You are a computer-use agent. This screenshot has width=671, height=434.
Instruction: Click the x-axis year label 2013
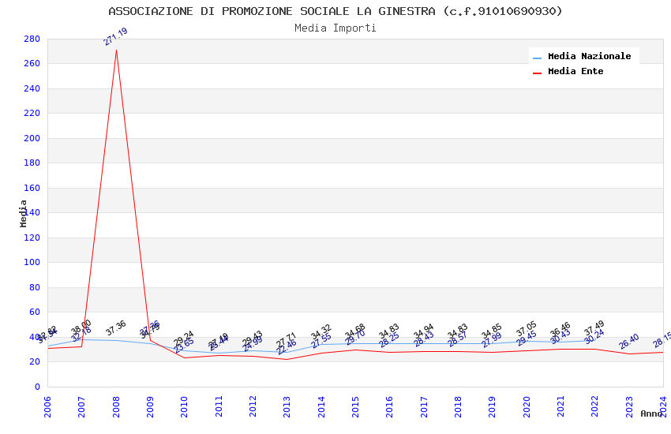[287, 406]
